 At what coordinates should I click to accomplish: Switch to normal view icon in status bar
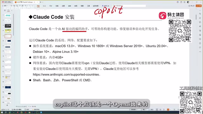[x=157, y=110]
